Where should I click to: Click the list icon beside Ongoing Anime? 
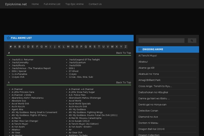pos(140,49)
